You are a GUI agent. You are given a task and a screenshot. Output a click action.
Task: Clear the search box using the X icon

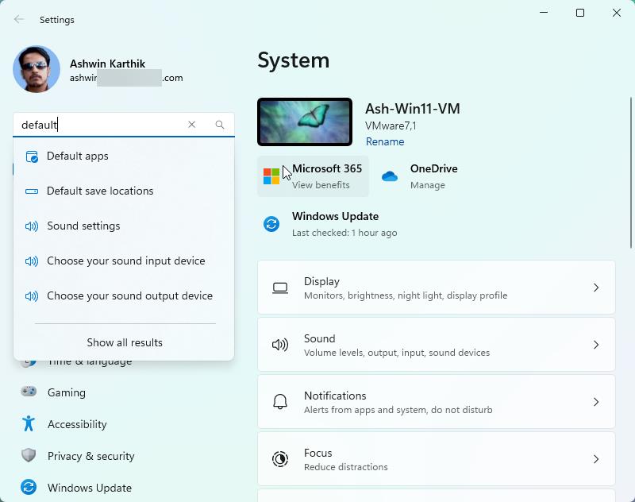pyautogui.click(x=192, y=125)
